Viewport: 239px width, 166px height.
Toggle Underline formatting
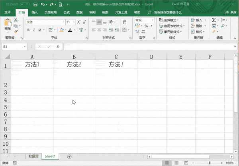coord(39,30)
